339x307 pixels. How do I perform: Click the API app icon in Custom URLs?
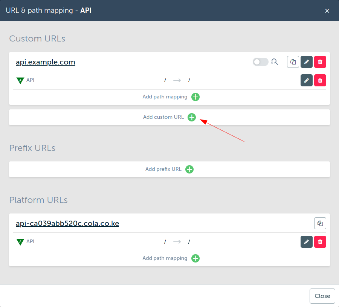(20, 80)
